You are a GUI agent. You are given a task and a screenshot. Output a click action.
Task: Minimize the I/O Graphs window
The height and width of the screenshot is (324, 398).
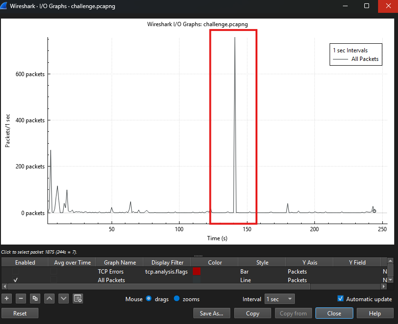345,6
